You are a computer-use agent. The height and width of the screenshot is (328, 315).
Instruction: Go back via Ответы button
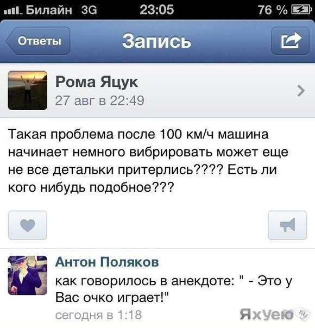[38, 41]
